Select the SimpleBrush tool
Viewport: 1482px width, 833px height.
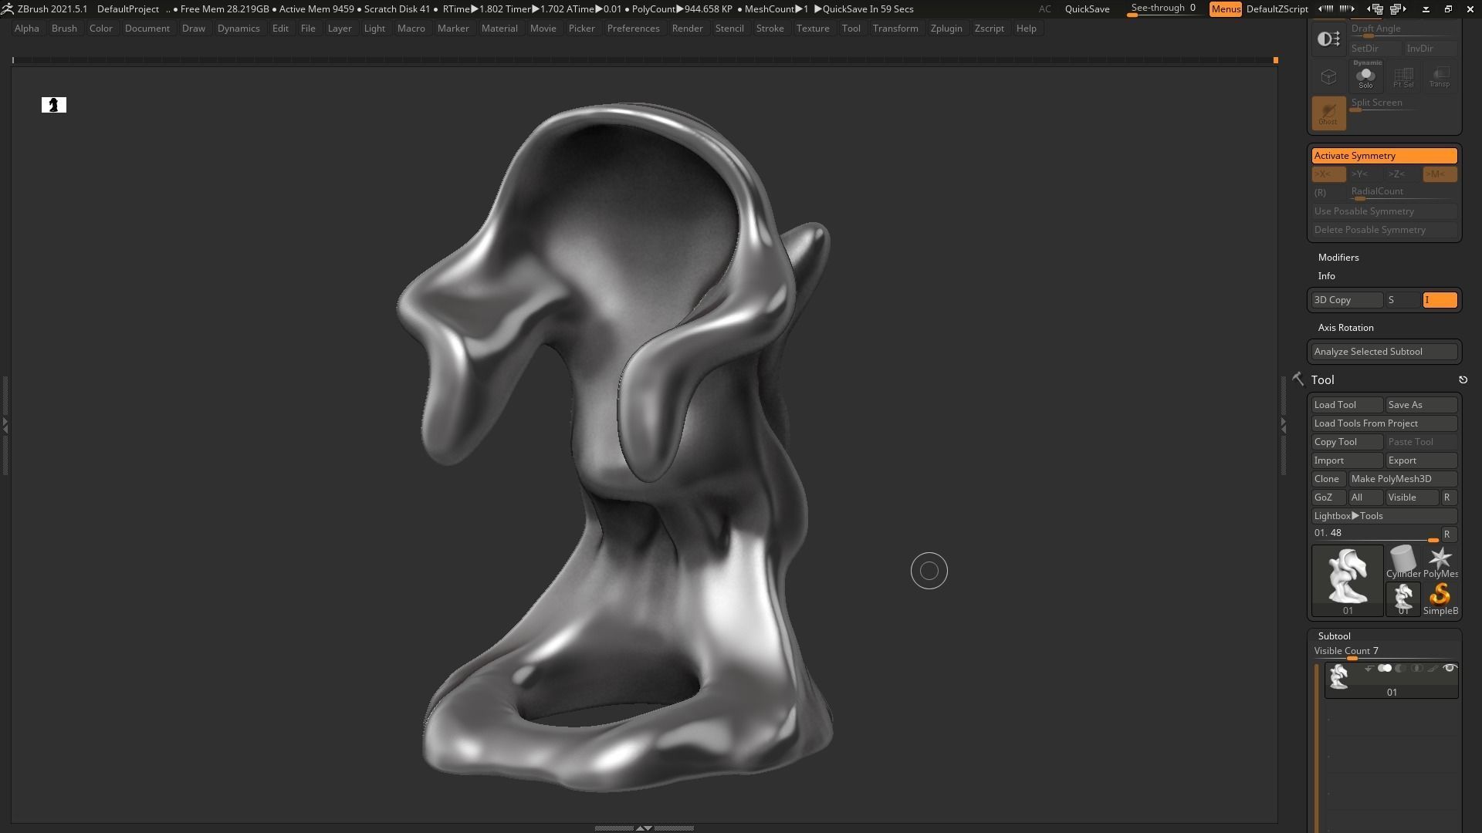pos(1440,599)
